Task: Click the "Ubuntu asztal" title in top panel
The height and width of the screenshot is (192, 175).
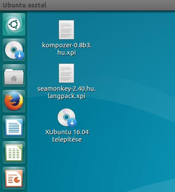Action: click(24, 5)
